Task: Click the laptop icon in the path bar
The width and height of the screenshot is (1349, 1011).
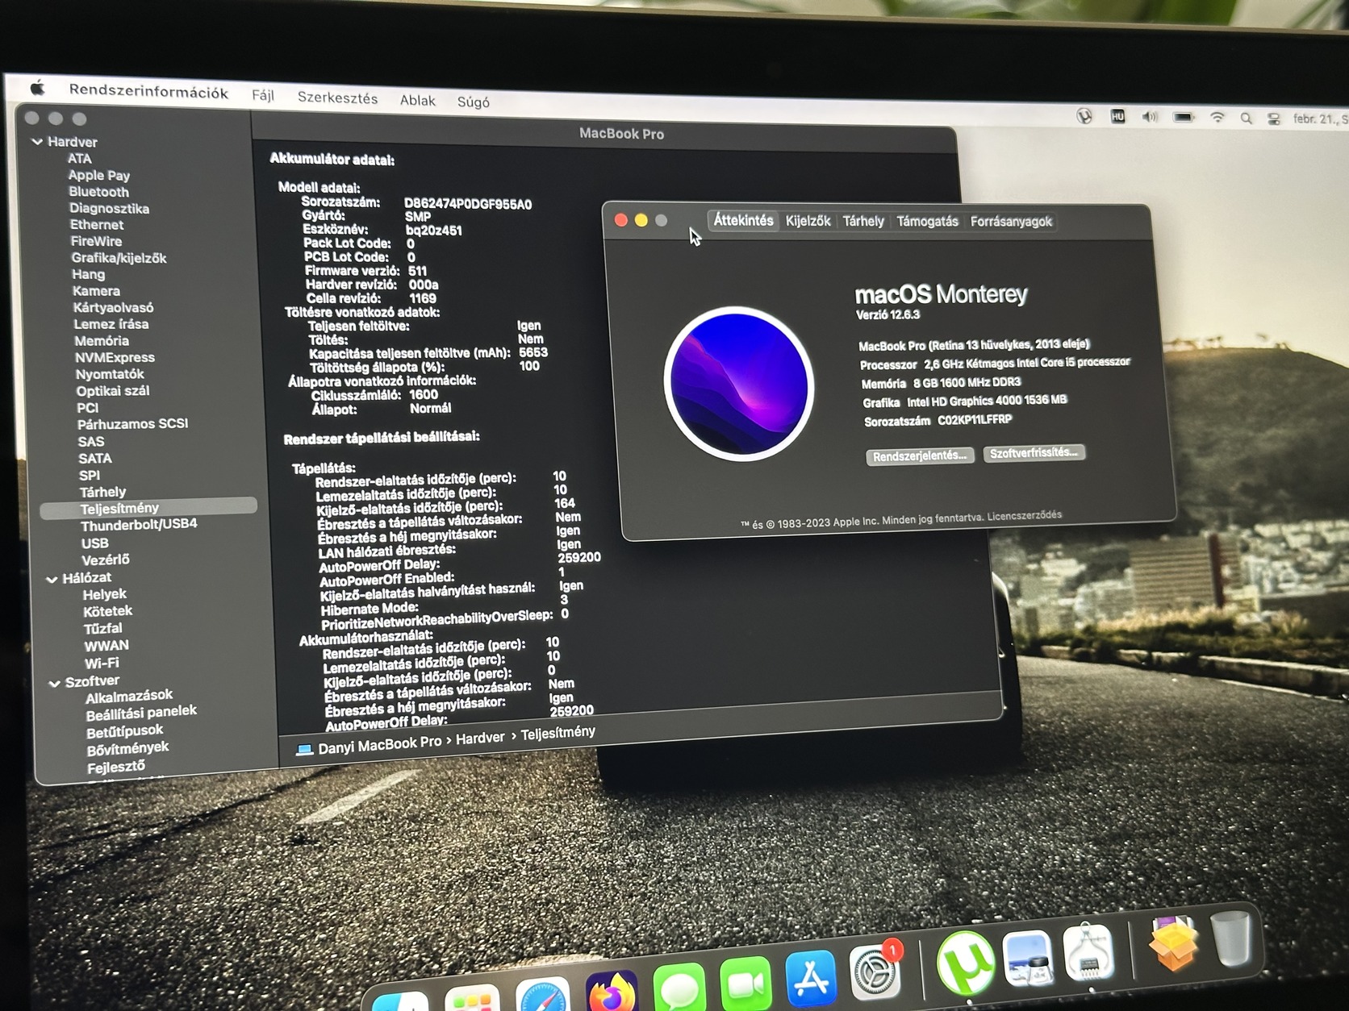Action: (x=304, y=750)
